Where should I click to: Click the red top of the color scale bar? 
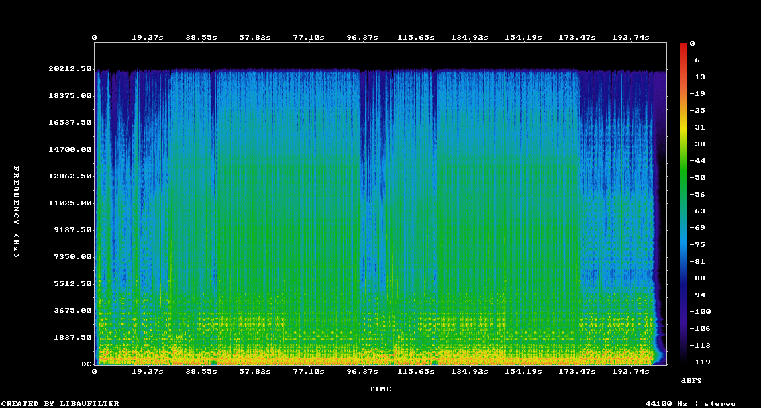pyautogui.click(x=682, y=46)
